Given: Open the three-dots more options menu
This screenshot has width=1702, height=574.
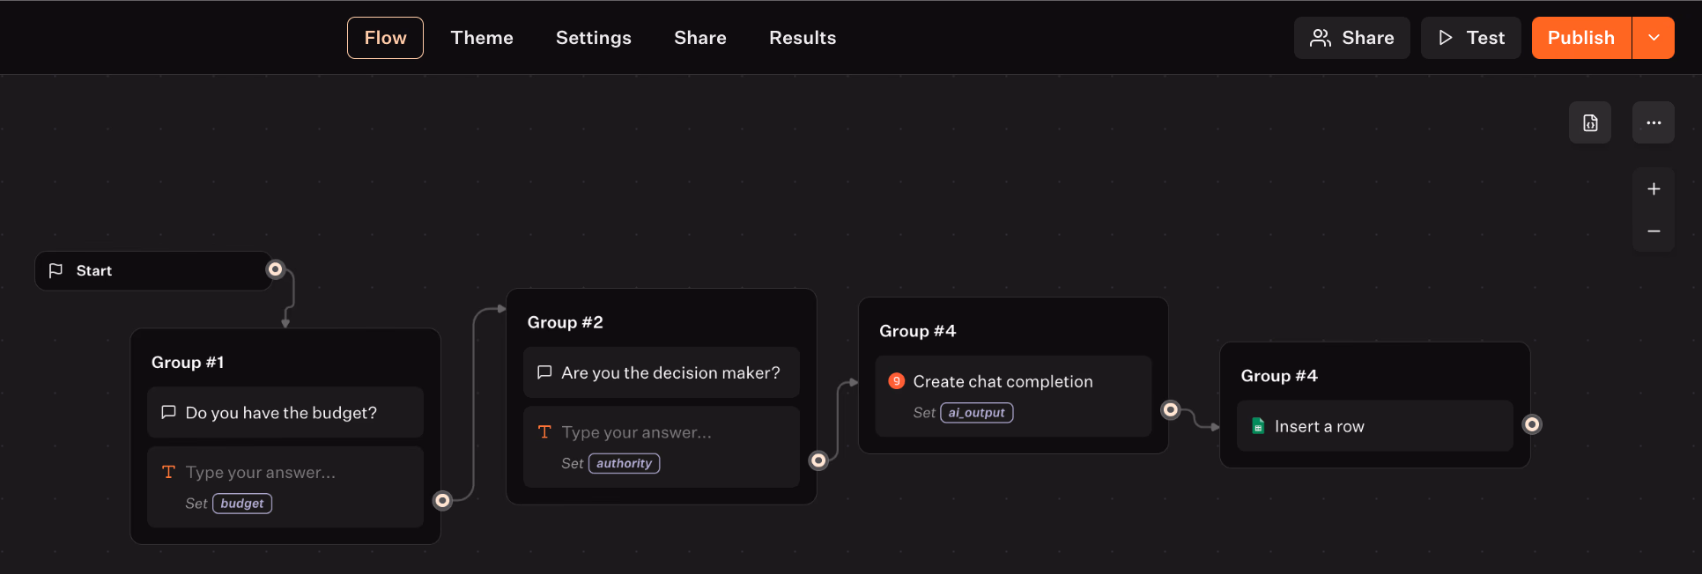Looking at the screenshot, I should 1654,123.
